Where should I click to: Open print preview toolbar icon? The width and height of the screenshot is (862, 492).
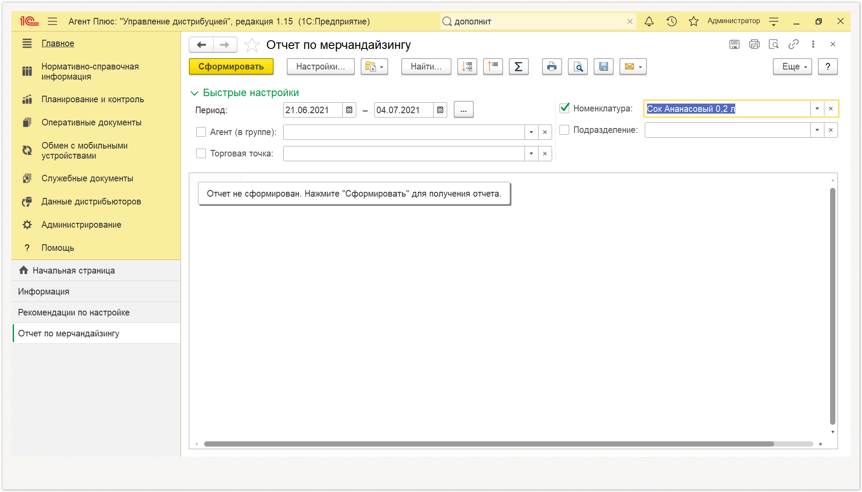point(578,66)
